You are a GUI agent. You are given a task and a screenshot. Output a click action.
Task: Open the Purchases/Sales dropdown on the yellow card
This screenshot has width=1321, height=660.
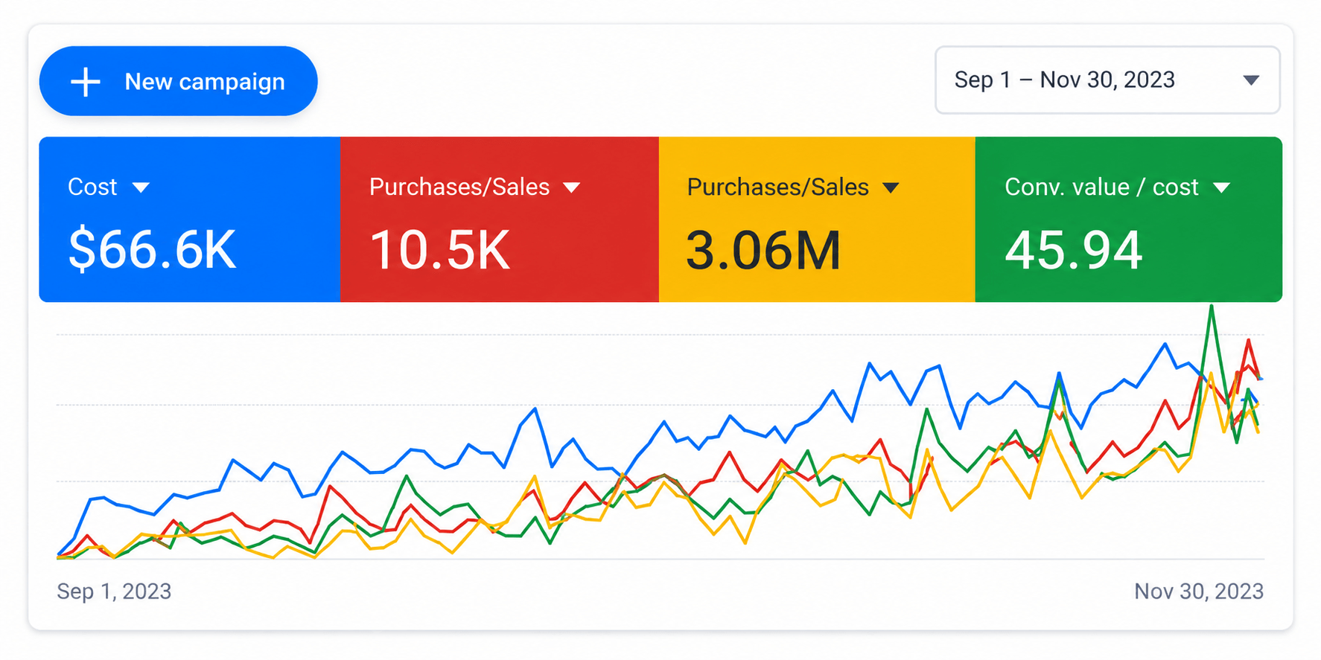891,188
